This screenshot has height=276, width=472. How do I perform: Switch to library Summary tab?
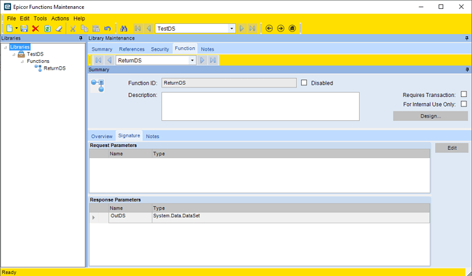click(102, 49)
